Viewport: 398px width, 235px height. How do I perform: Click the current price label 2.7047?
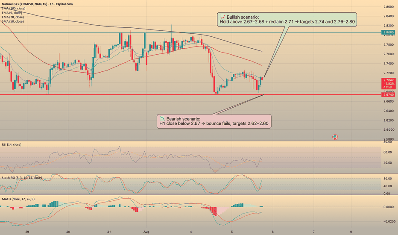(389, 80)
